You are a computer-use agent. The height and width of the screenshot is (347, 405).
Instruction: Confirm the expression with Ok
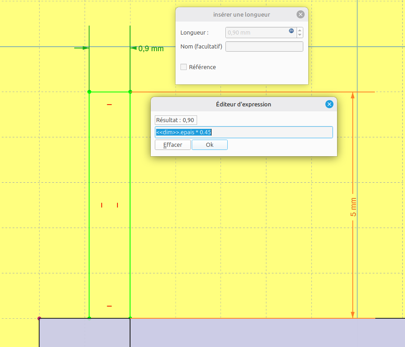point(210,145)
